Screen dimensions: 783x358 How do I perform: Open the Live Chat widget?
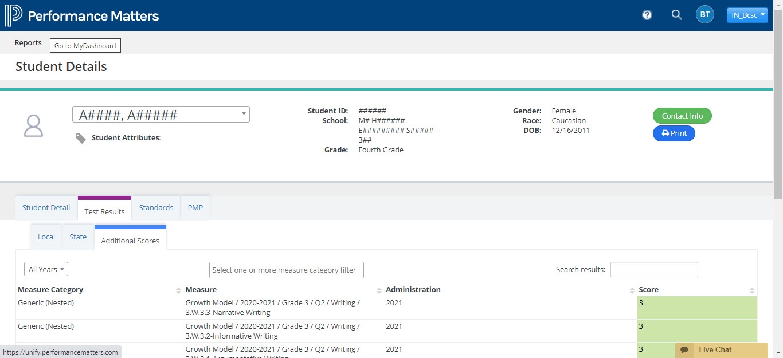pos(721,349)
